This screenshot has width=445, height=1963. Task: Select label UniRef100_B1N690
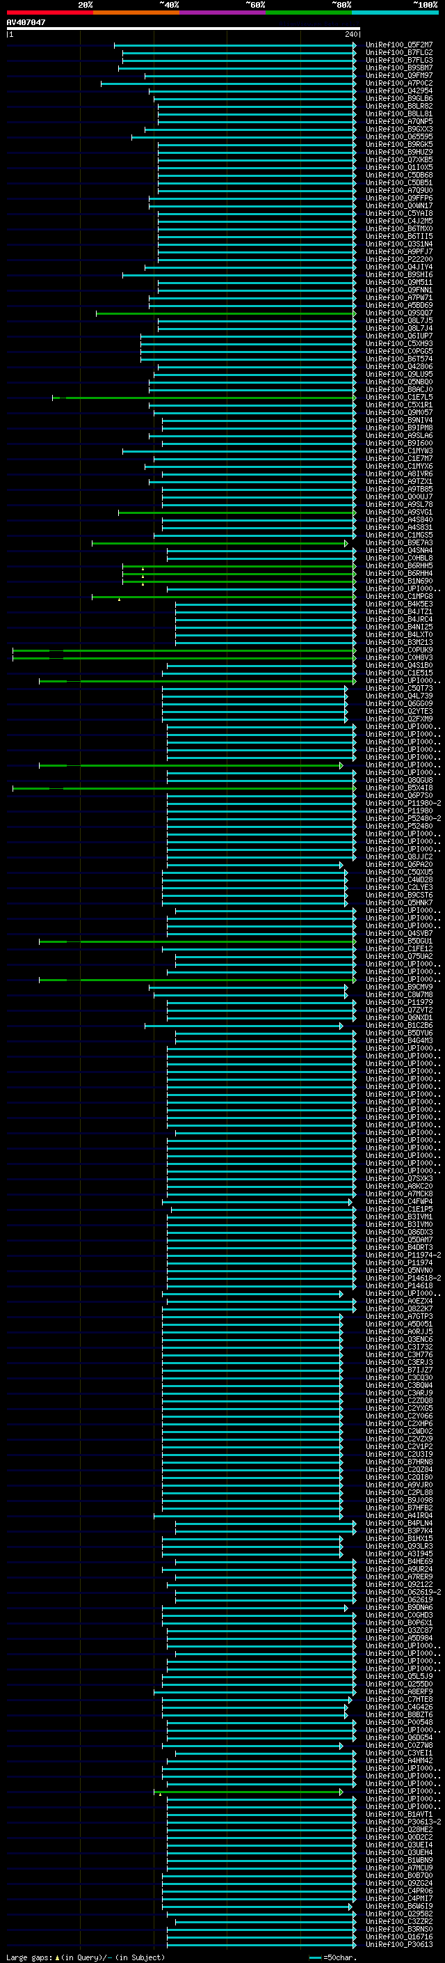tap(399, 581)
